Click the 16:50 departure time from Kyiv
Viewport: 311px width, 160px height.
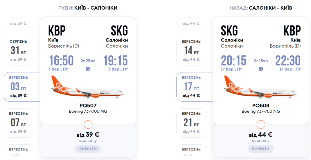pos(61,61)
